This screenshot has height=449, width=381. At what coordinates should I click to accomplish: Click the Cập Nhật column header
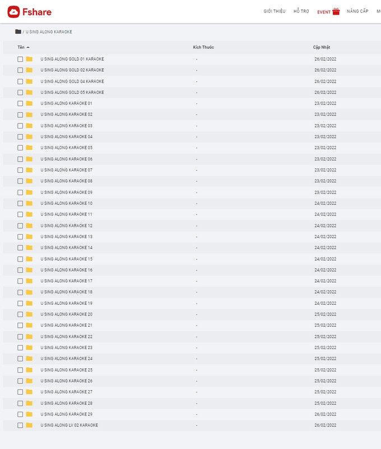322,47
